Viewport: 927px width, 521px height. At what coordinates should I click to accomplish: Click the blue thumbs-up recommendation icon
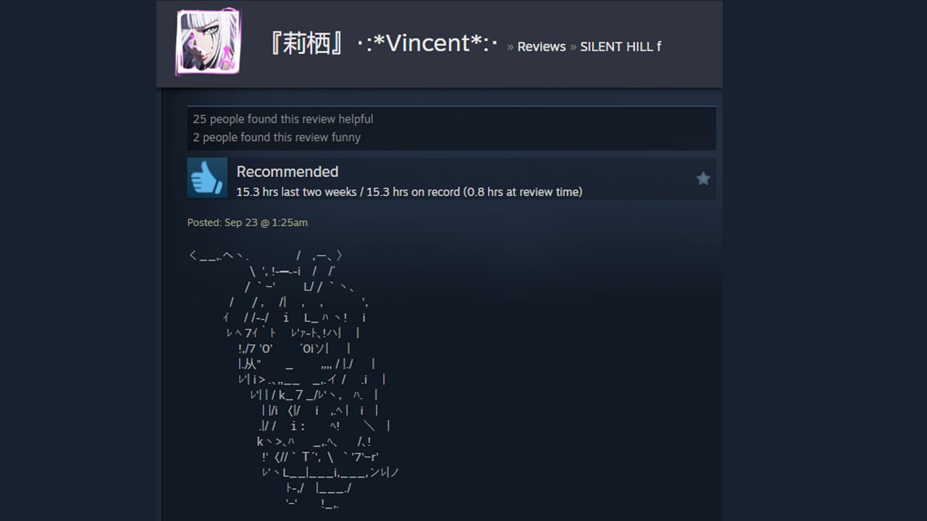tap(207, 178)
